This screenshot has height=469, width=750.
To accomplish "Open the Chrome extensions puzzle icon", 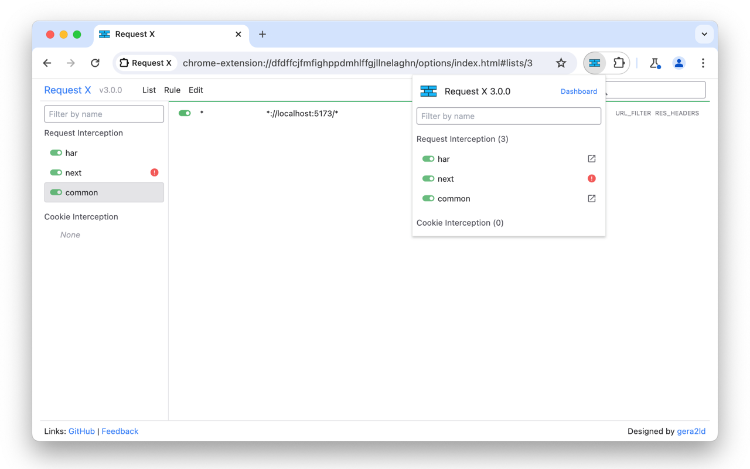I will click(619, 63).
